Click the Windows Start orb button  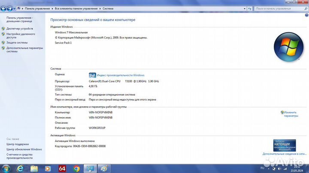tap(6, 168)
